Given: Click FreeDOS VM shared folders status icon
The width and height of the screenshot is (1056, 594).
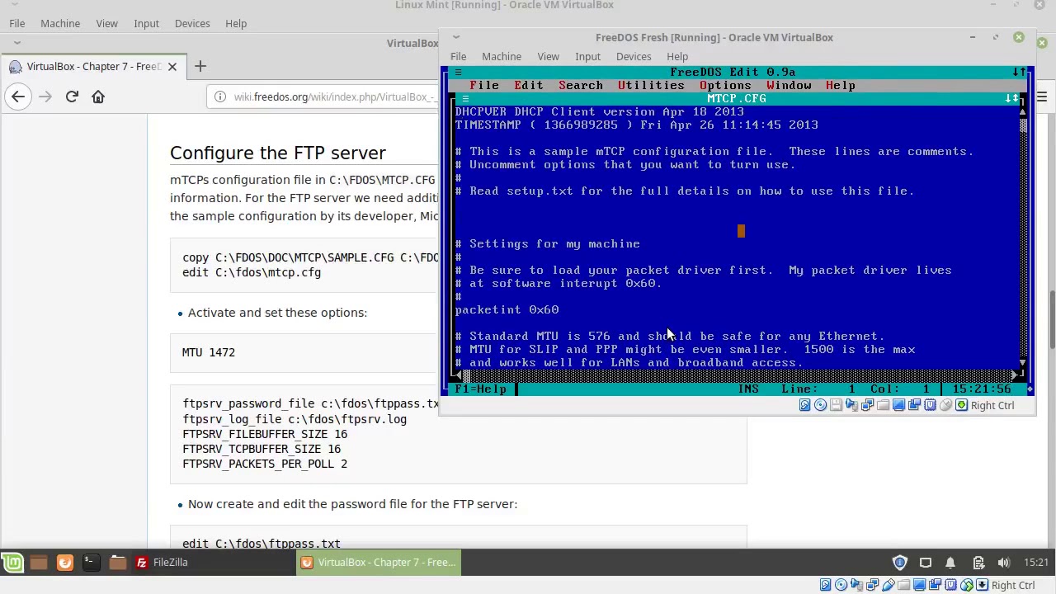Looking at the screenshot, I should coord(883,405).
